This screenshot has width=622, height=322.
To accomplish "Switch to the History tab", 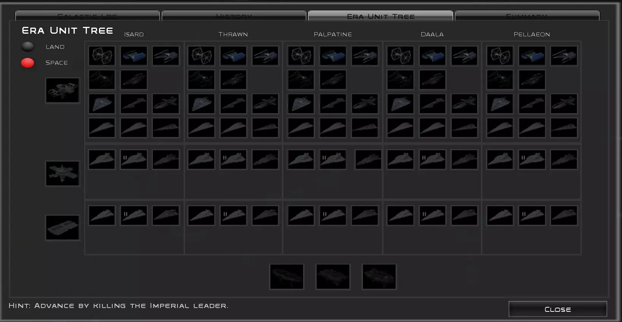I will (234, 16).
